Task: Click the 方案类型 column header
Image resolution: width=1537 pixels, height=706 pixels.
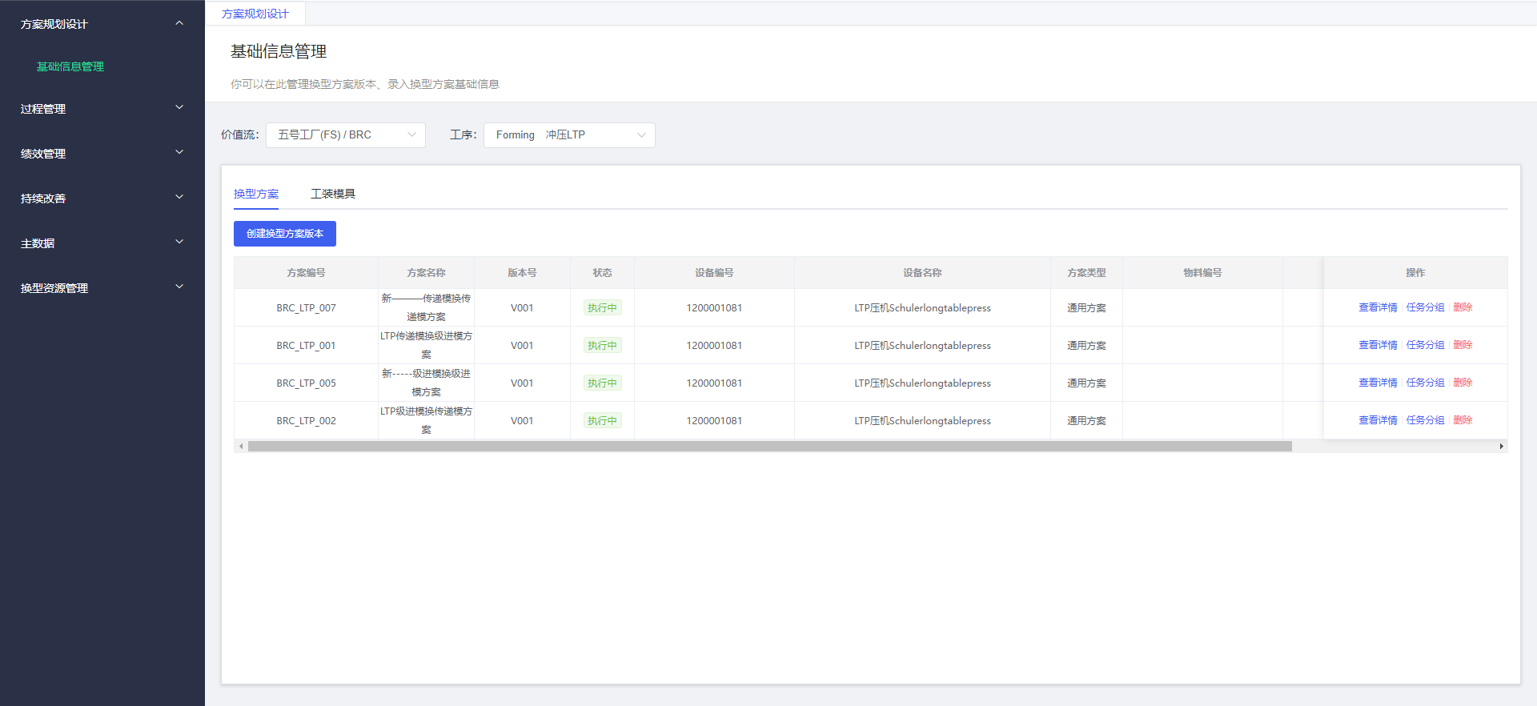Action: 1086,273
